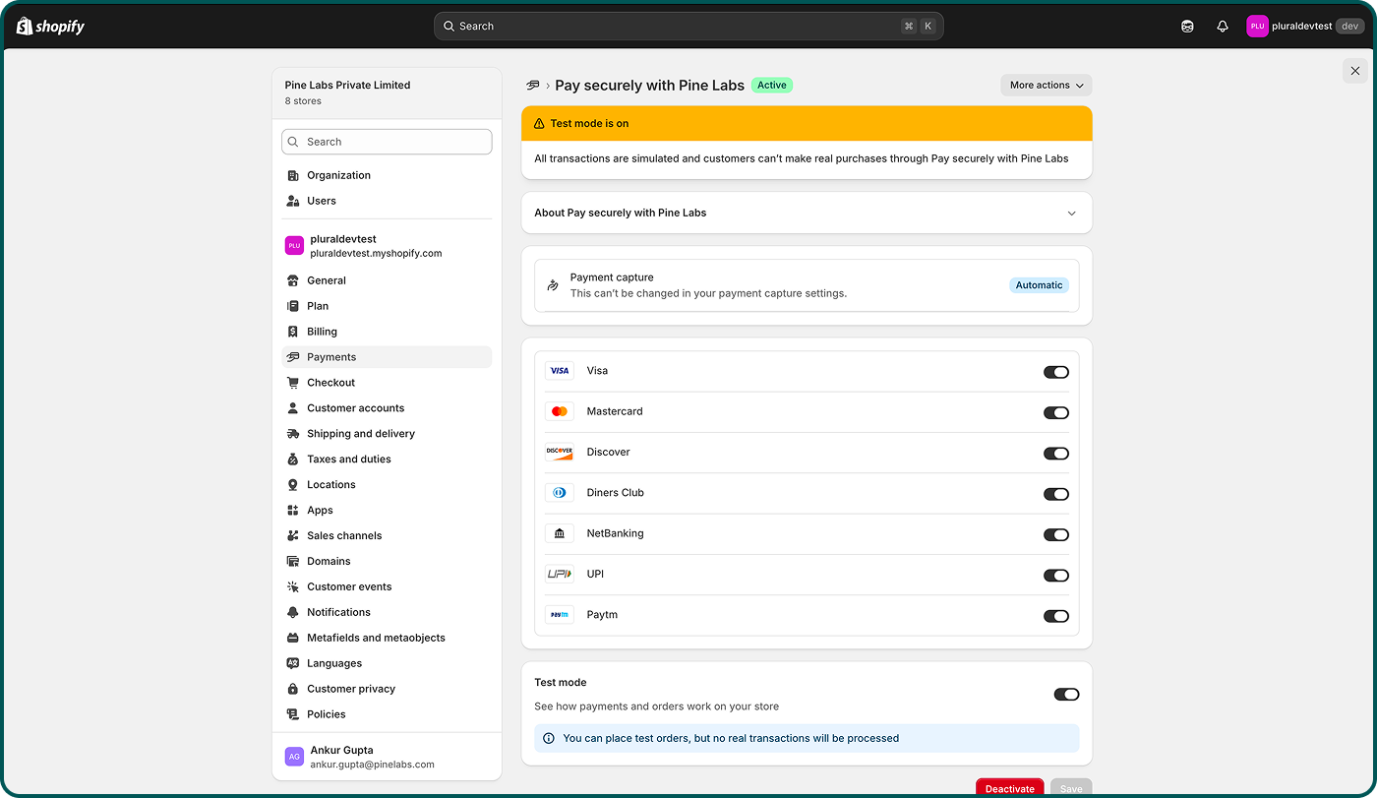Click the Checkout cart icon
1377x798 pixels.
pyautogui.click(x=292, y=383)
